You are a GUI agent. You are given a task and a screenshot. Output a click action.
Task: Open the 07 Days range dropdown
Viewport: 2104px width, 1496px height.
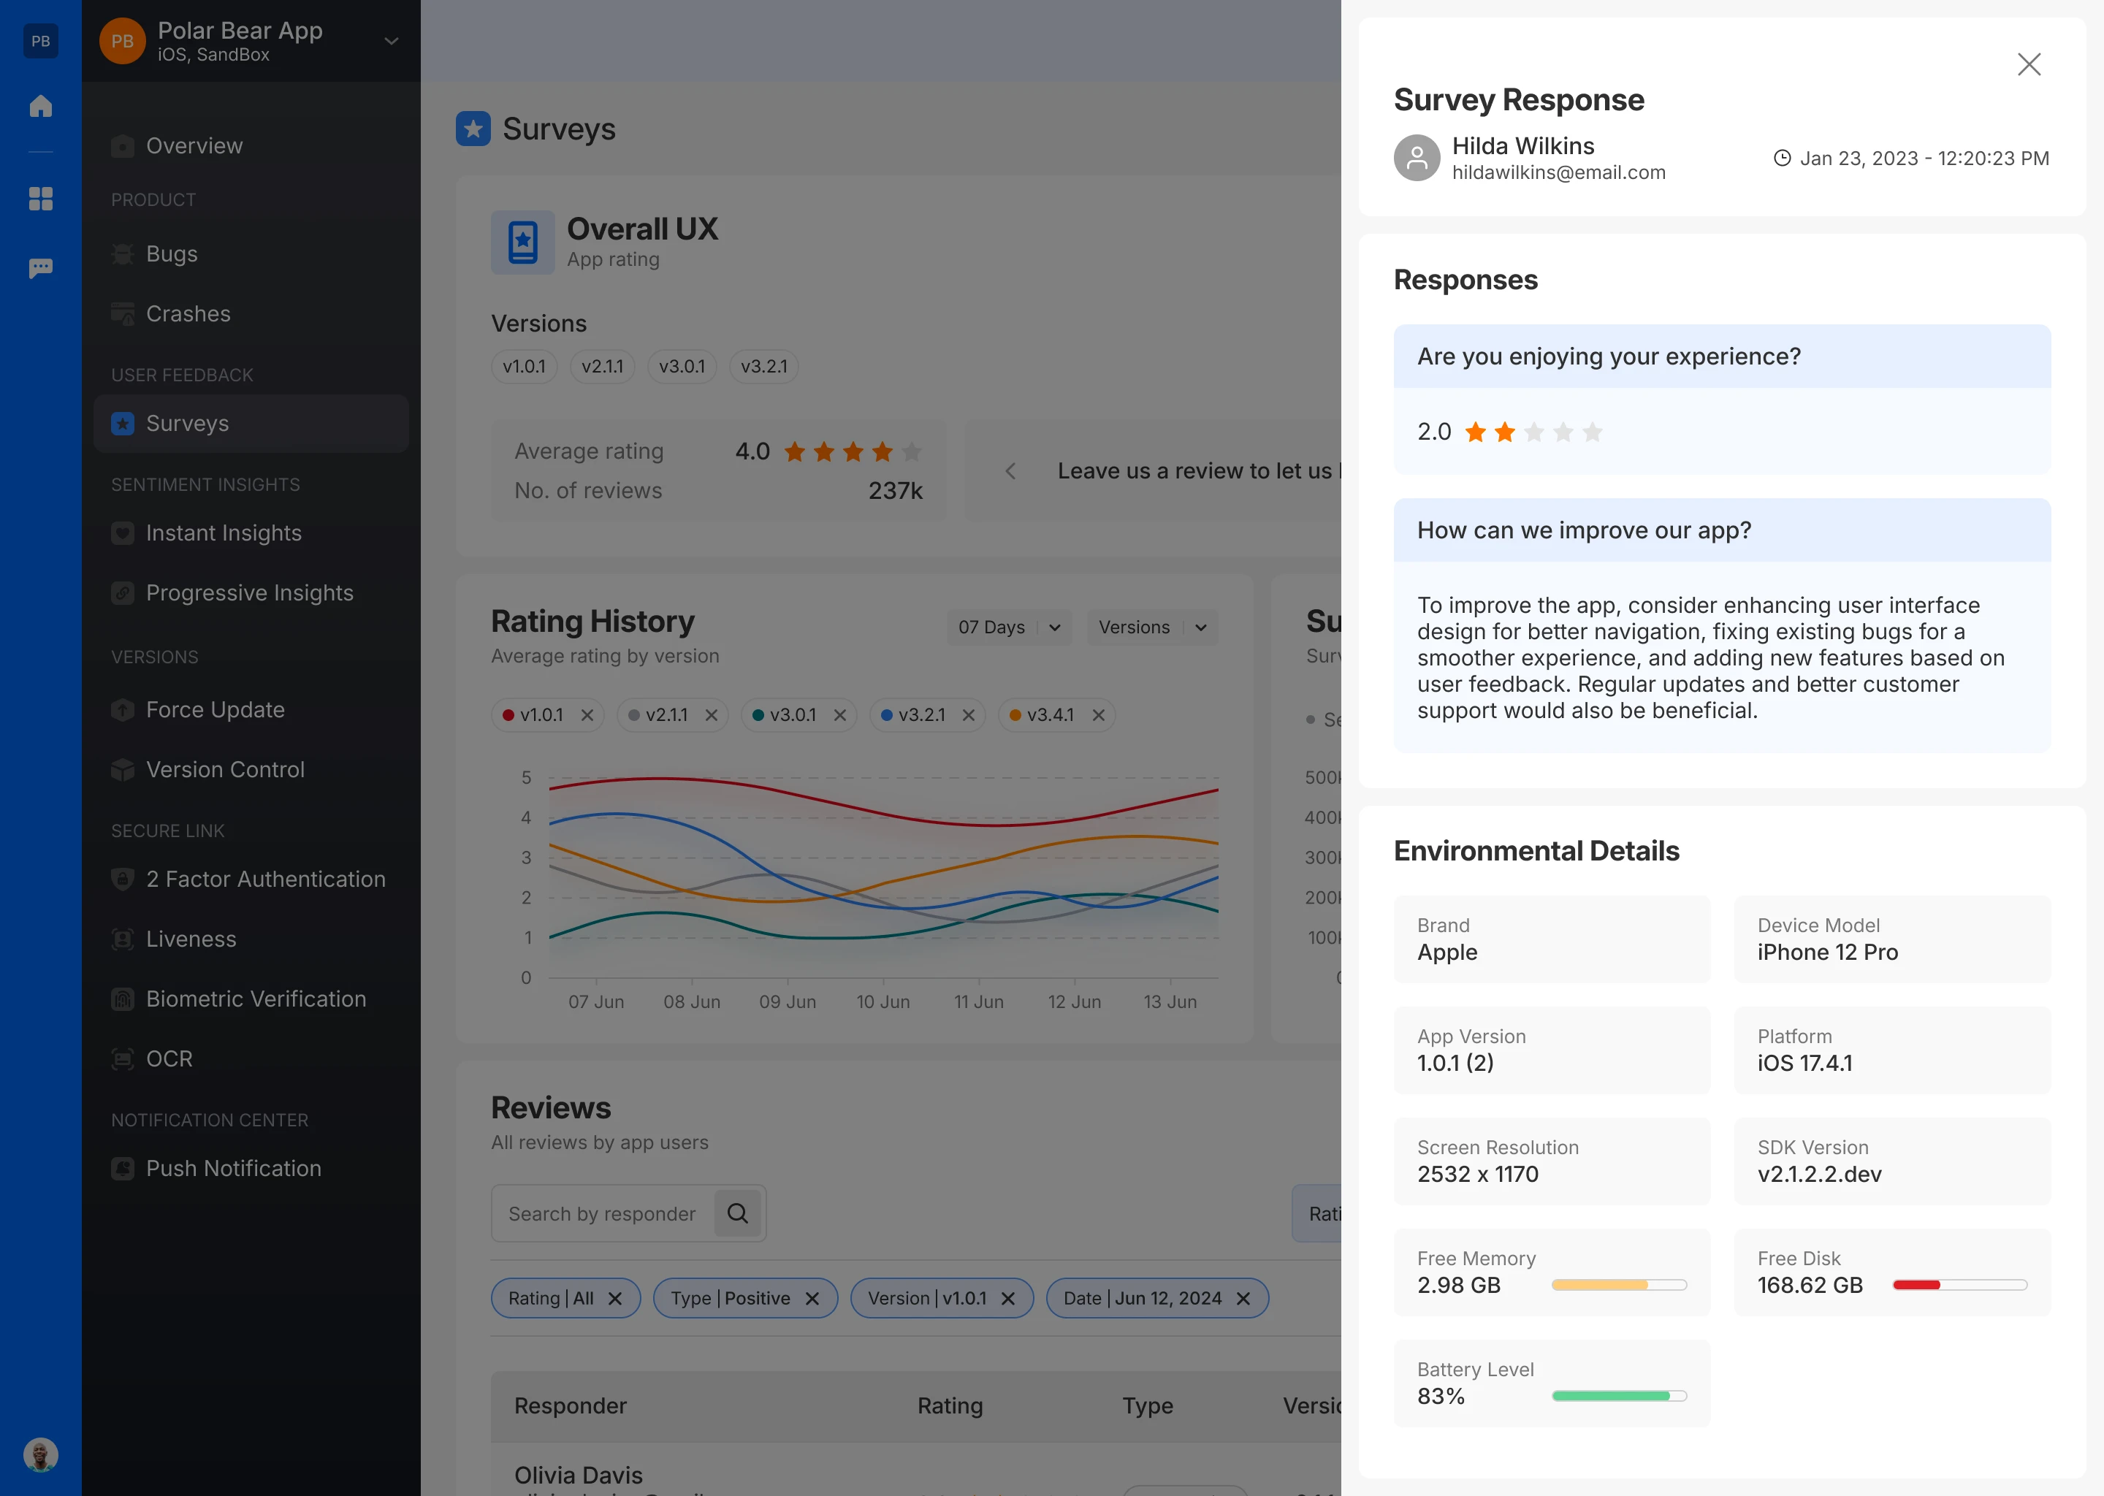pyautogui.click(x=1009, y=627)
